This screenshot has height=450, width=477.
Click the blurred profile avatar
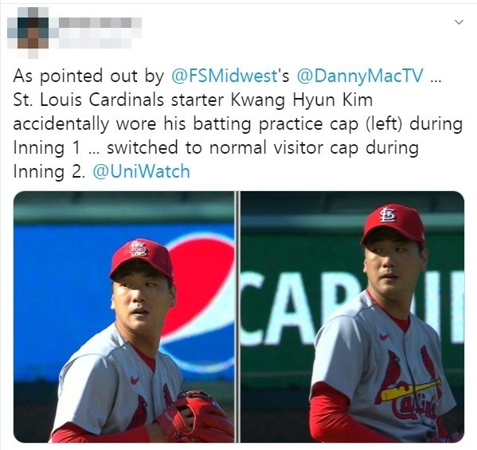(28, 33)
